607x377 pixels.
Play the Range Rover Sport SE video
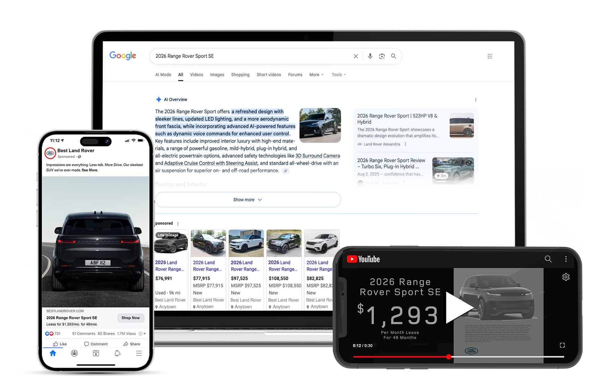click(459, 307)
